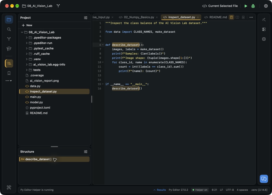Viewport: 272px width, 195px height.
Task: Click the 08_AI_Vision_Lab project title
Action: click(x=37, y=6)
